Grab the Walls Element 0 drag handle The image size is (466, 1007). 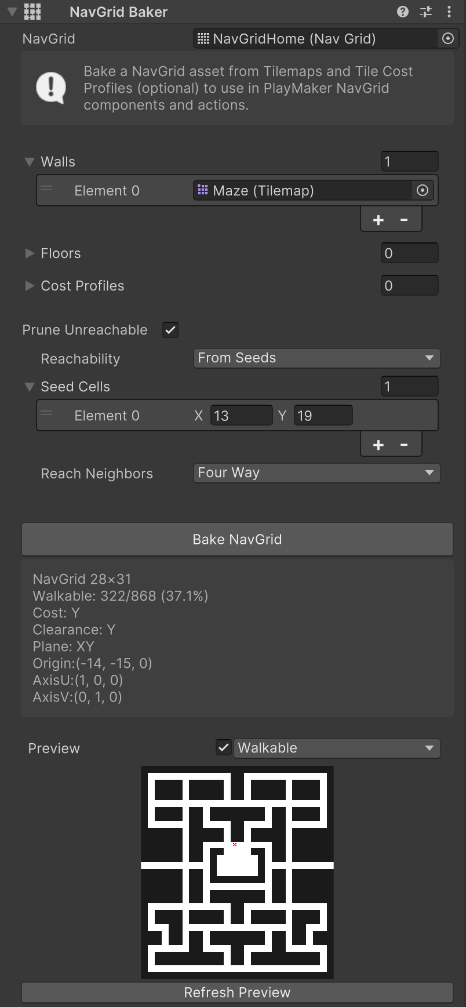(x=47, y=188)
